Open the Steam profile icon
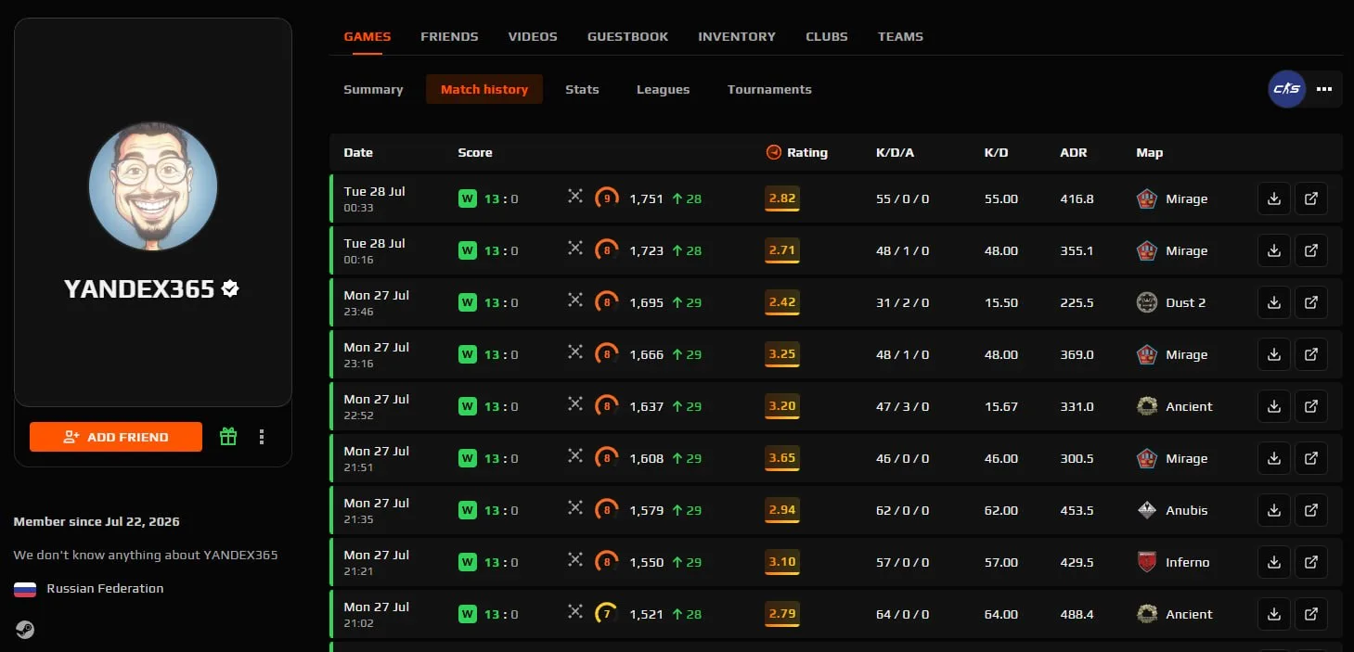1354x652 pixels. [x=25, y=630]
